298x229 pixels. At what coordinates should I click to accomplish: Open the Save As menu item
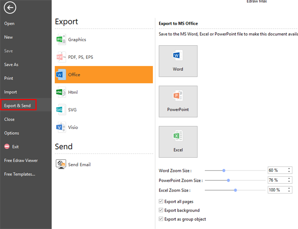(12, 65)
